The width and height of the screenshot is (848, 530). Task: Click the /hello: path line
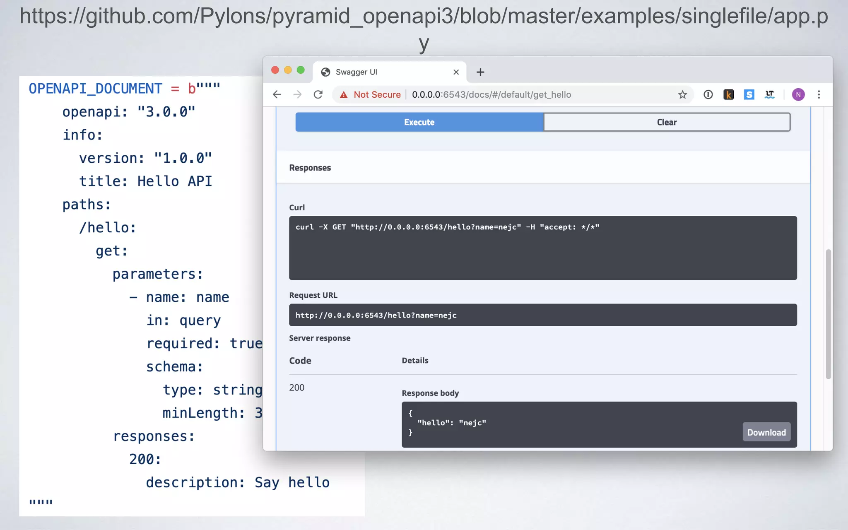(108, 228)
